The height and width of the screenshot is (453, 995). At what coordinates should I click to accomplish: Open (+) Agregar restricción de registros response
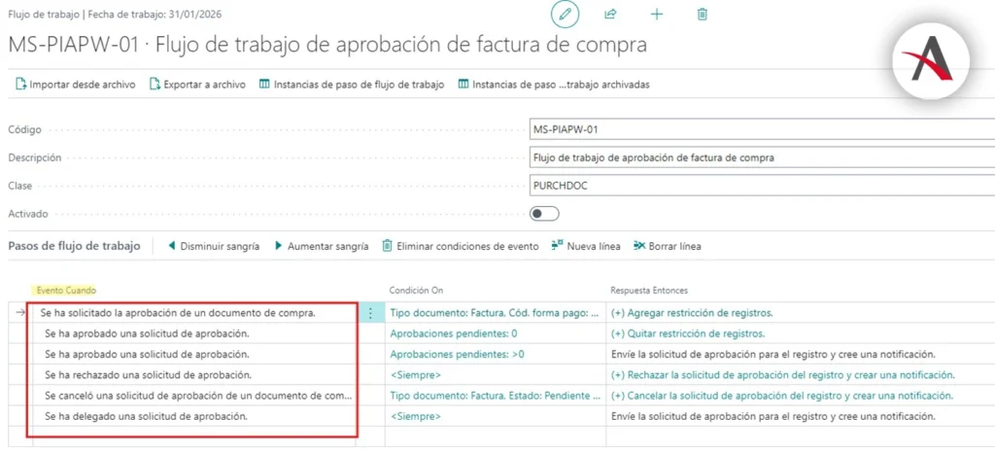(x=692, y=313)
